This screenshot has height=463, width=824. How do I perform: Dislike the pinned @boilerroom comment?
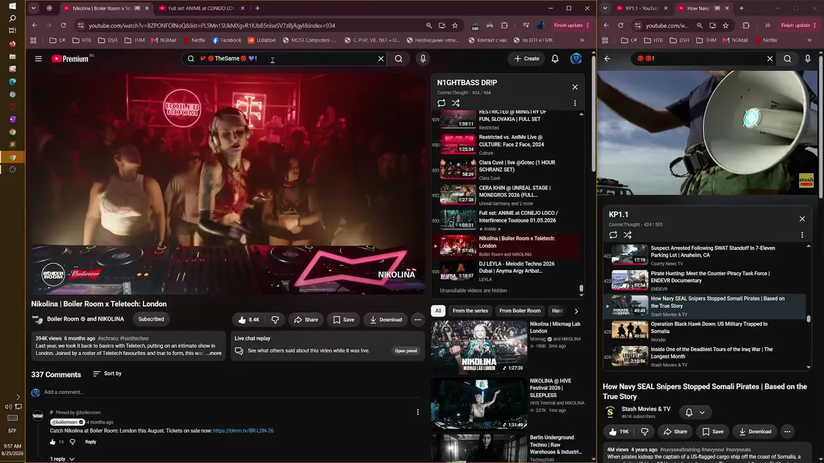[x=72, y=442]
